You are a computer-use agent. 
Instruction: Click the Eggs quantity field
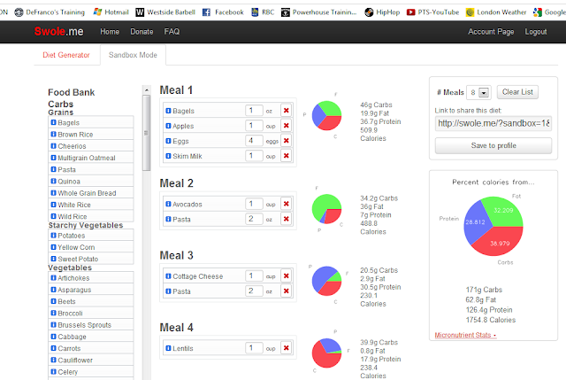pyautogui.click(x=254, y=141)
